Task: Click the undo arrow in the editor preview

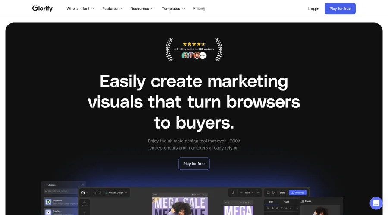Action: pos(94,193)
